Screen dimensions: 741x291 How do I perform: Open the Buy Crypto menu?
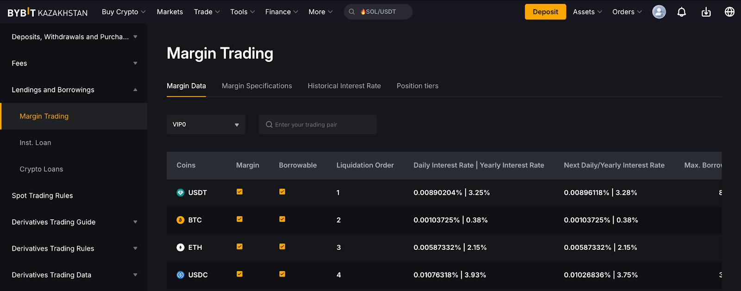(123, 12)
